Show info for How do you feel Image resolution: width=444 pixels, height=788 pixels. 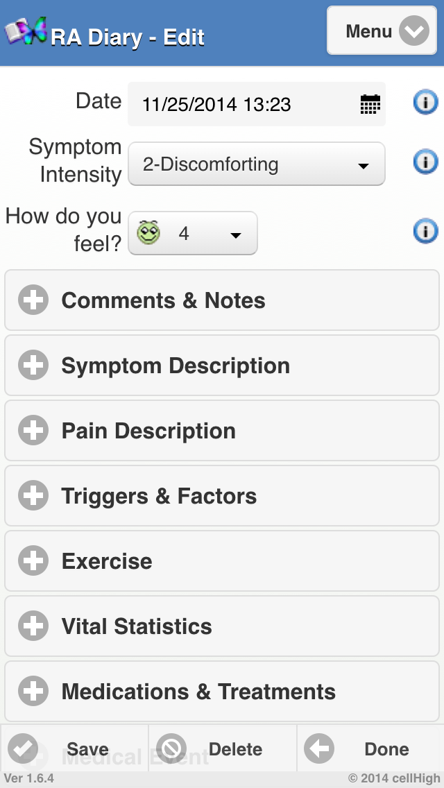[425, 231]
